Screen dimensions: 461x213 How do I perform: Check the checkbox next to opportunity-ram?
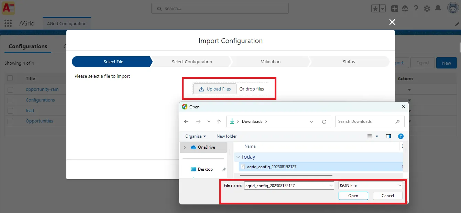pyautogui.click(x=10, y=89)
